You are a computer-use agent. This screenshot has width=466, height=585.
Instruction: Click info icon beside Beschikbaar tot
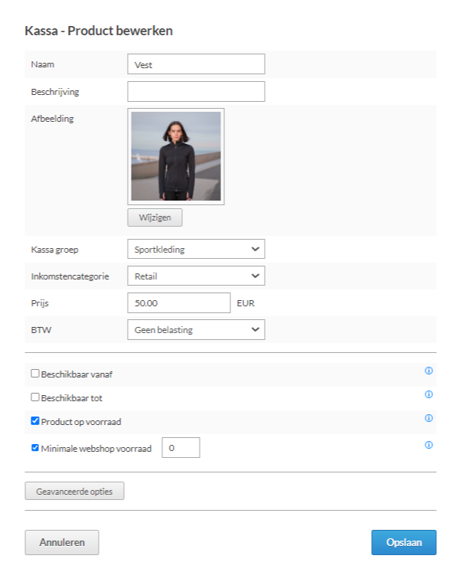click(x=429, y=394)
